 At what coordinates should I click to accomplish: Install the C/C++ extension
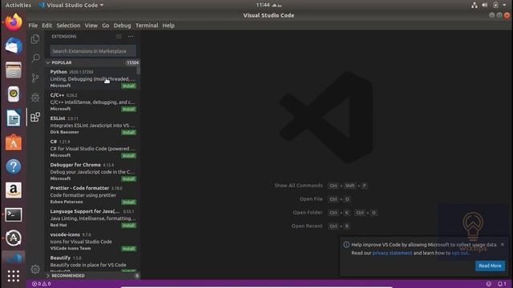[128, 109]
